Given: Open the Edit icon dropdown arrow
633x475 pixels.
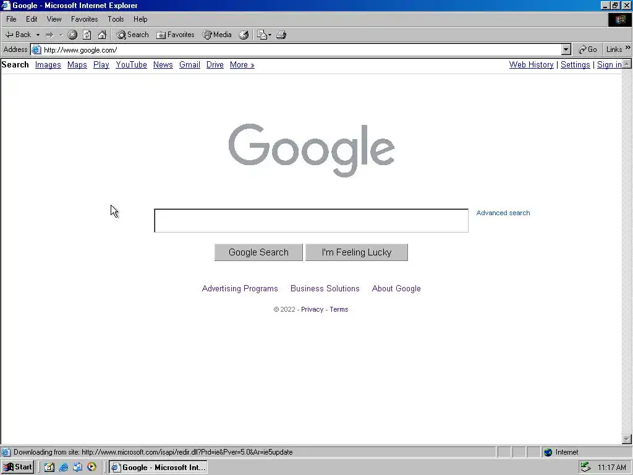Looking at the screenshot, I should point(270,35).
